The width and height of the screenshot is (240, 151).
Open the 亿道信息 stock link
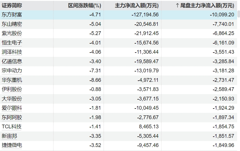[x=12, y=61]
